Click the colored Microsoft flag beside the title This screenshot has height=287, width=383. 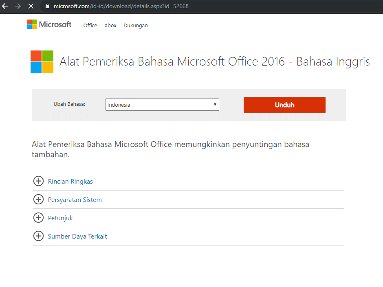[42, 61]
